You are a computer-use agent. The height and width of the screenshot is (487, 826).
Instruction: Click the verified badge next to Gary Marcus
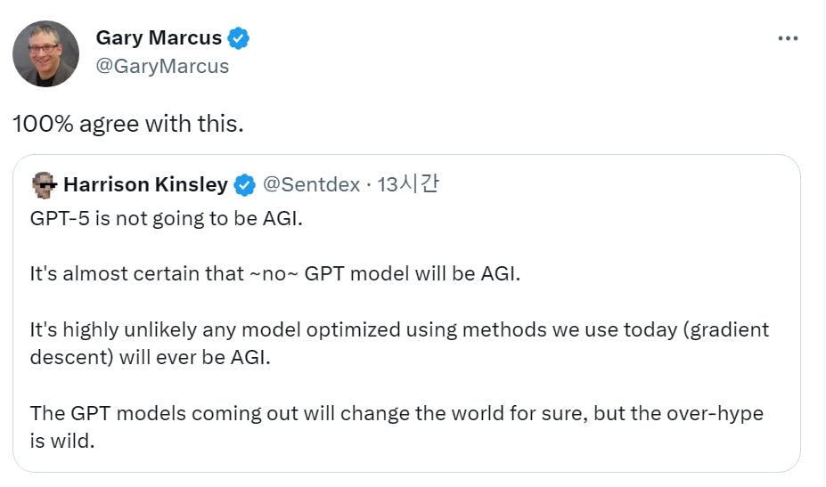tap(239, 38)
